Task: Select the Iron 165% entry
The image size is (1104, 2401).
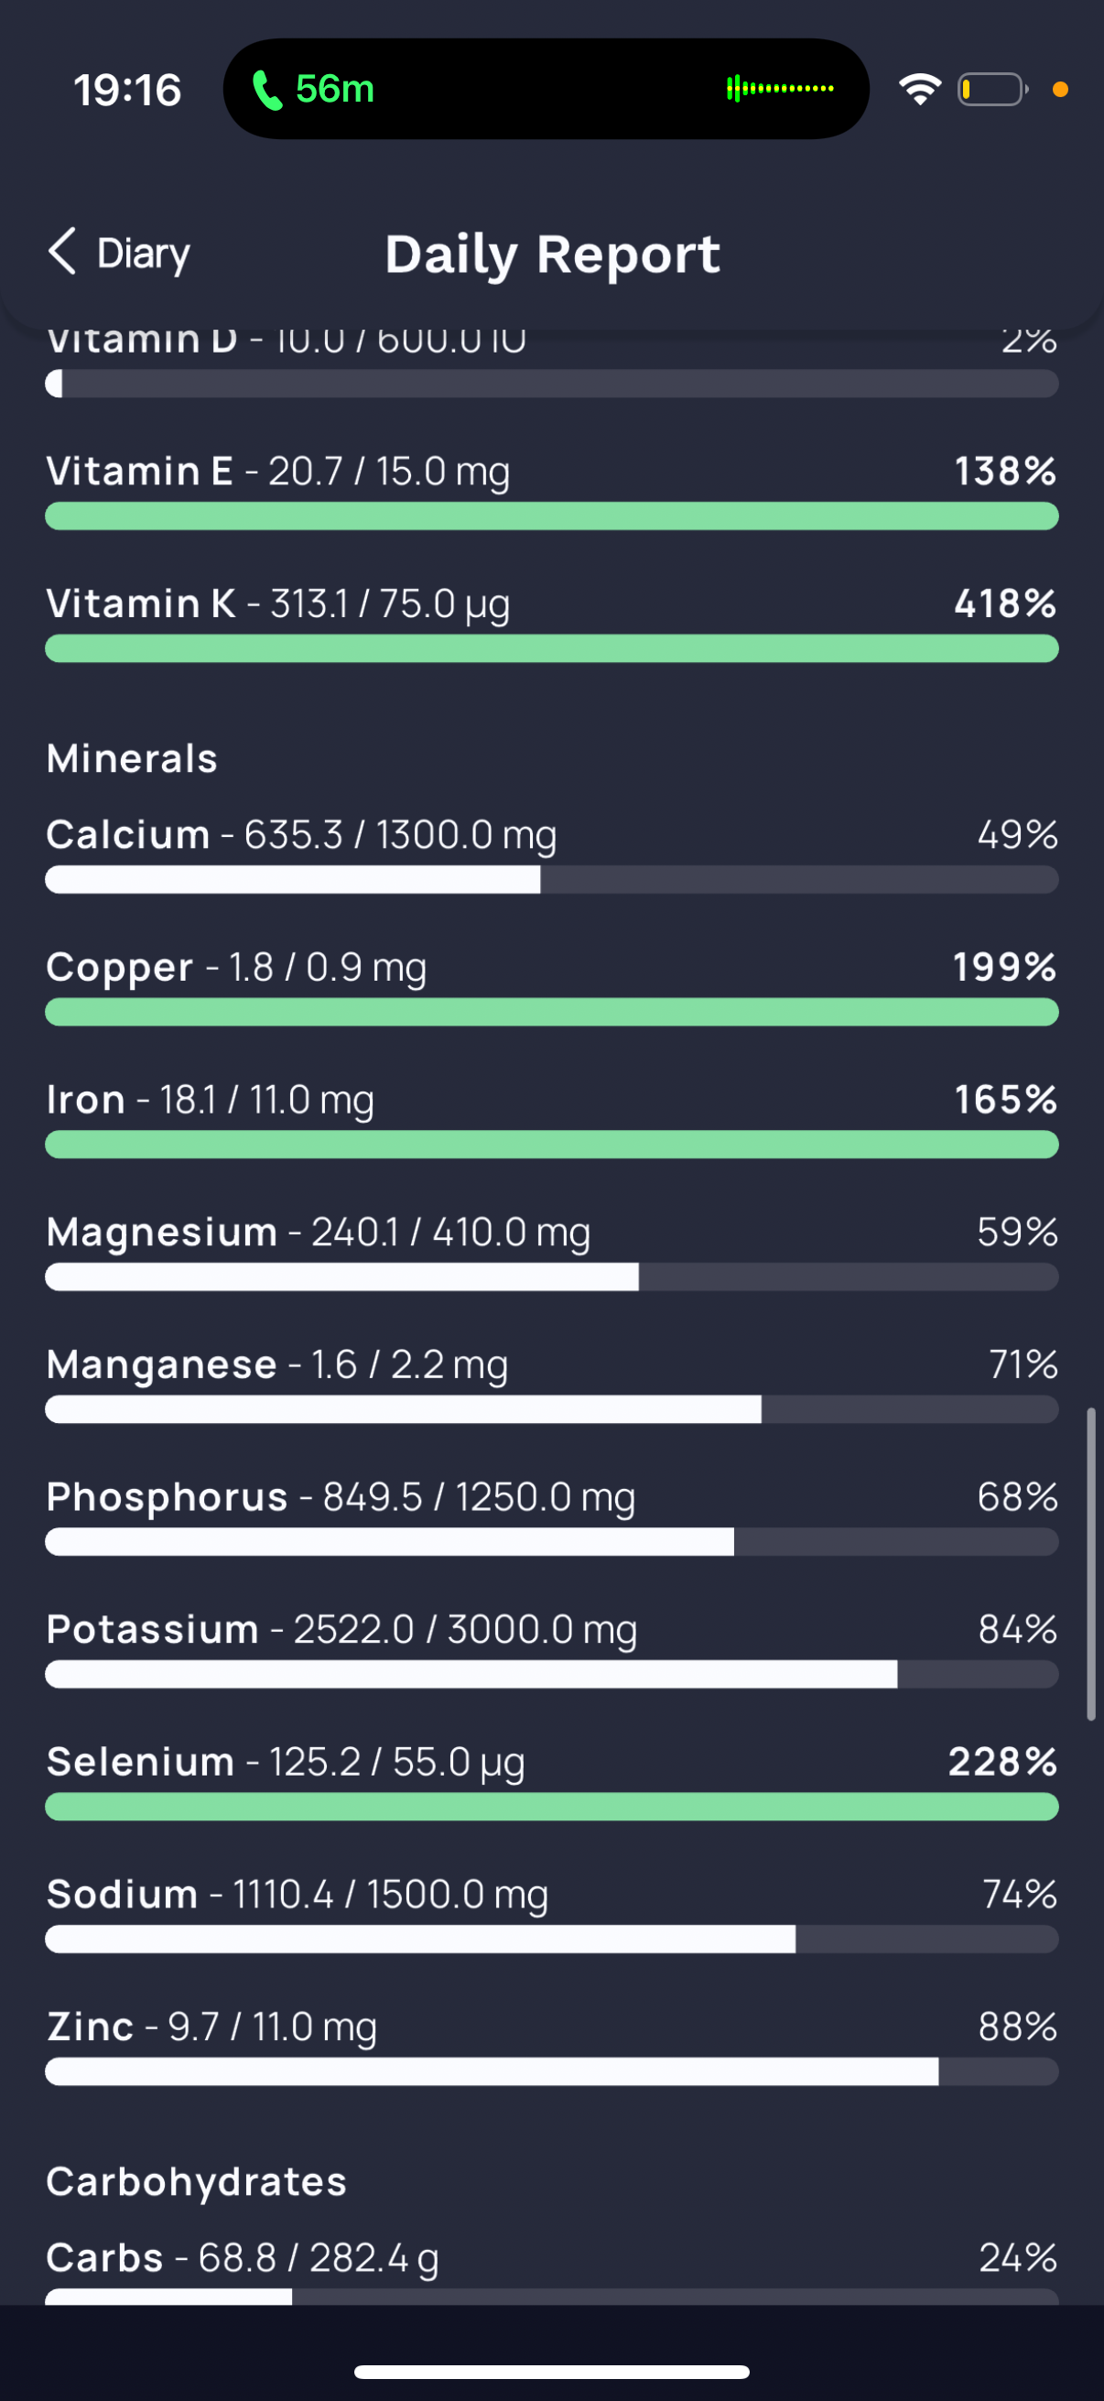Action: click(551, 1118)
